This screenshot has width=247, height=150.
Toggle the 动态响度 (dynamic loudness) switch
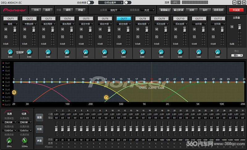90,2
